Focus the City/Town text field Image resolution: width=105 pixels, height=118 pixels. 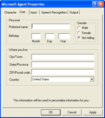click(x=63, y=57)
